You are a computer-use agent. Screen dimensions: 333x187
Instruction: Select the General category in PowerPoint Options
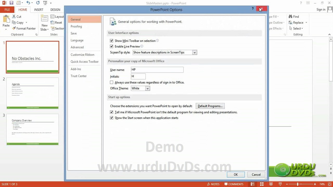(x=85, y=19)
